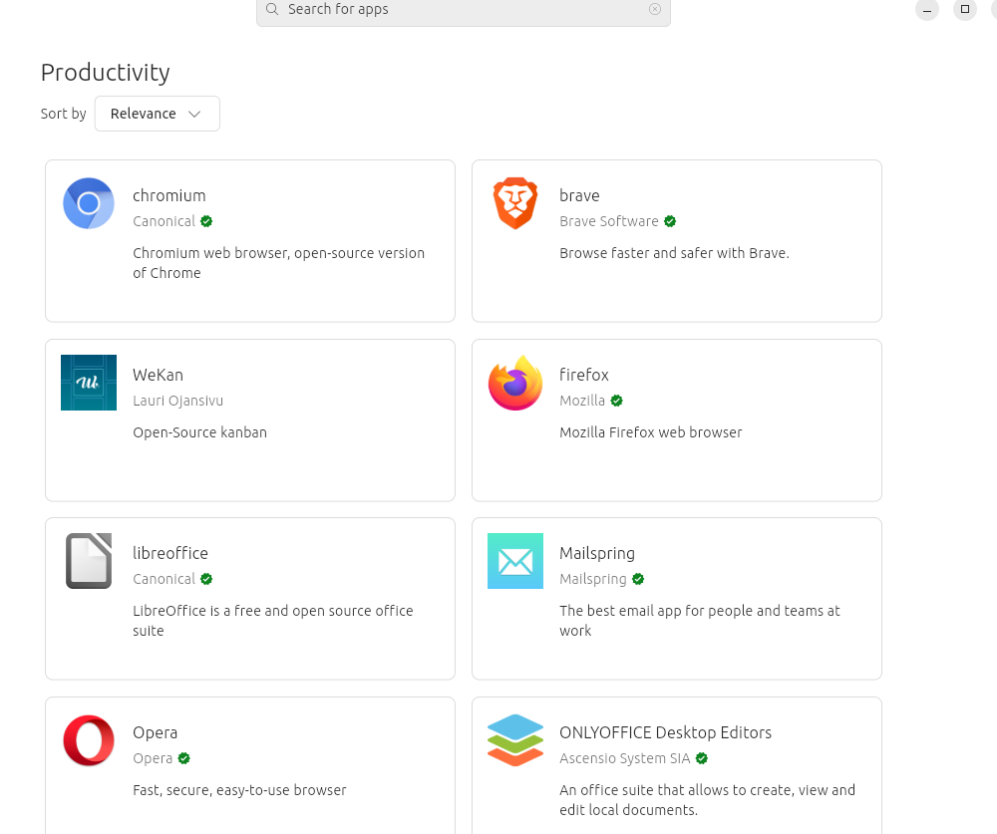997x834 pixels.
Task: Select the libreoffice description text card
Action: (272, 621)
